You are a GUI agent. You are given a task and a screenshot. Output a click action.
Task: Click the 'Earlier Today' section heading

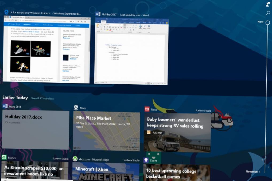pos(15,97)
